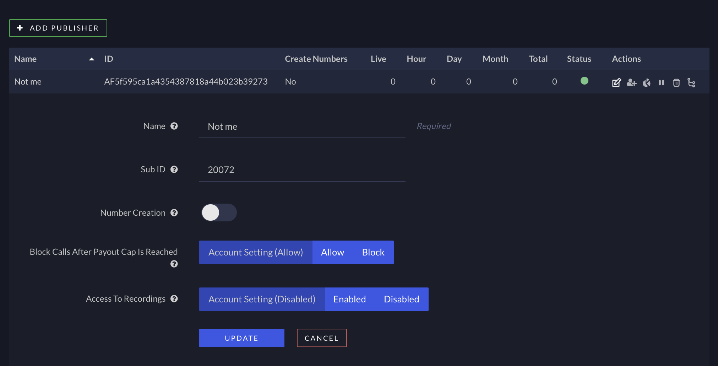718x366 pixels.
Task: Click the Live column header
Action: pyautogui.click(x=379, y=59)
